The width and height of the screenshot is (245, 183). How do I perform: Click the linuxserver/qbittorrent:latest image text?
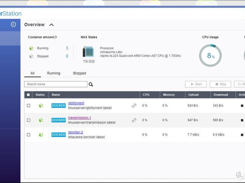point(90,108)
